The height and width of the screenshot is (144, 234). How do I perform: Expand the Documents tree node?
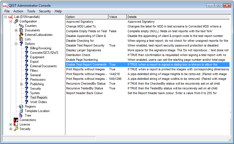click(16, 30)
